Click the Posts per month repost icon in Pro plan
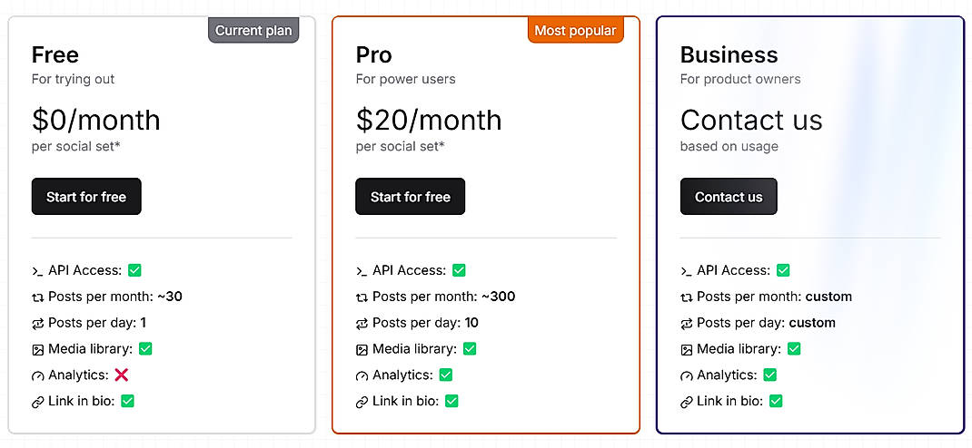The image size is (972, 448). tap(362, 297)
